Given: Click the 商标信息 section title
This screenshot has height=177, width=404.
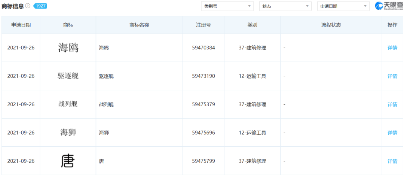Looking at the screenshot, I should click(13, 6).
